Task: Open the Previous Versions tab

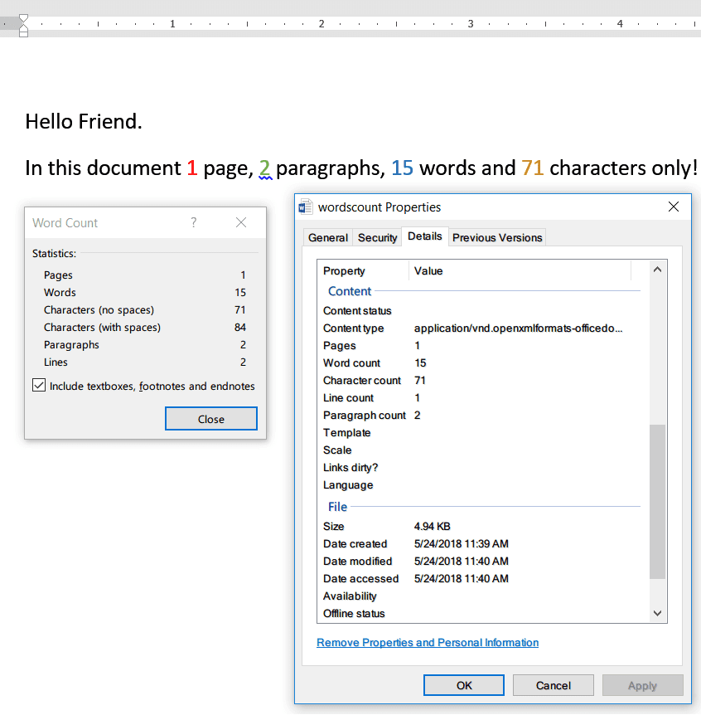Action: (x=496, y=237)
